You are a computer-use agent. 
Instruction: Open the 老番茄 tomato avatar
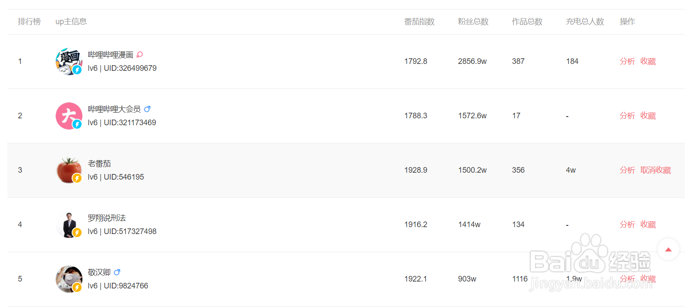pyautogui.click(x=69, y=170)
